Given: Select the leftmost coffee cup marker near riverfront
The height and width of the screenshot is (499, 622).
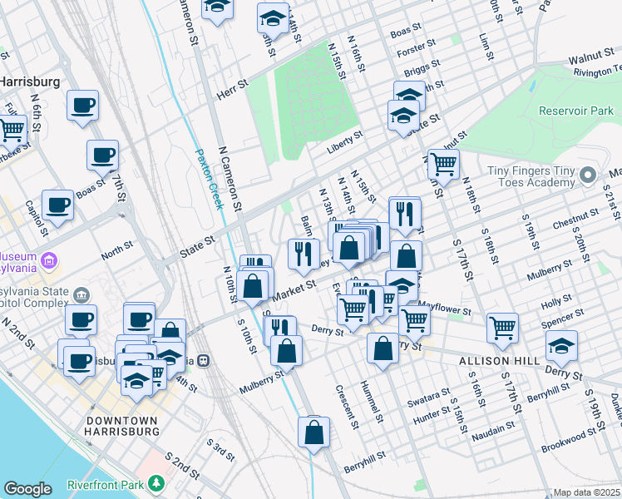Looking at the screenshot, I should click(79, 362).
